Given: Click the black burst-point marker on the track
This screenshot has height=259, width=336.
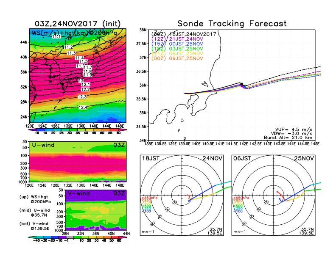Looking at the screenshot, I should pos(242,84).
